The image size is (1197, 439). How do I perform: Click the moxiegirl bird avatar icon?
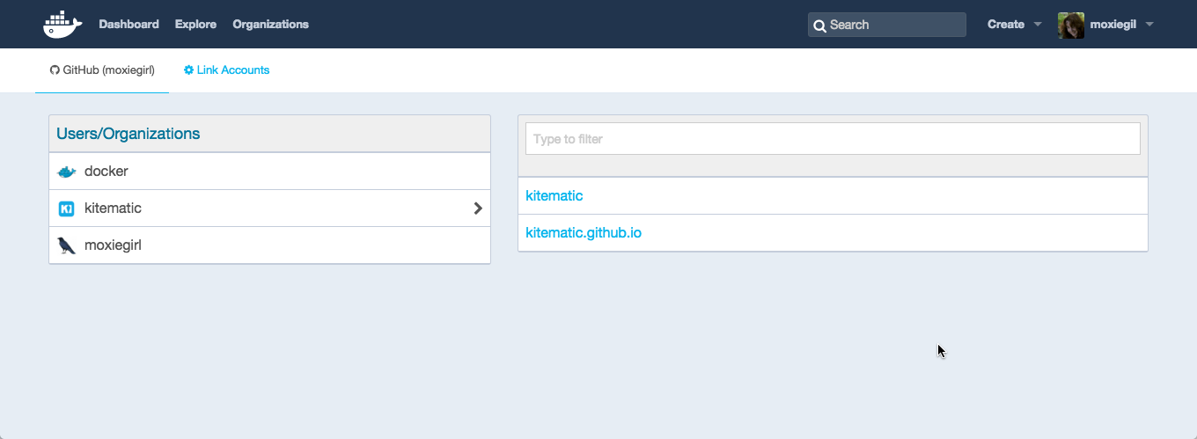[x=66, y=245]
